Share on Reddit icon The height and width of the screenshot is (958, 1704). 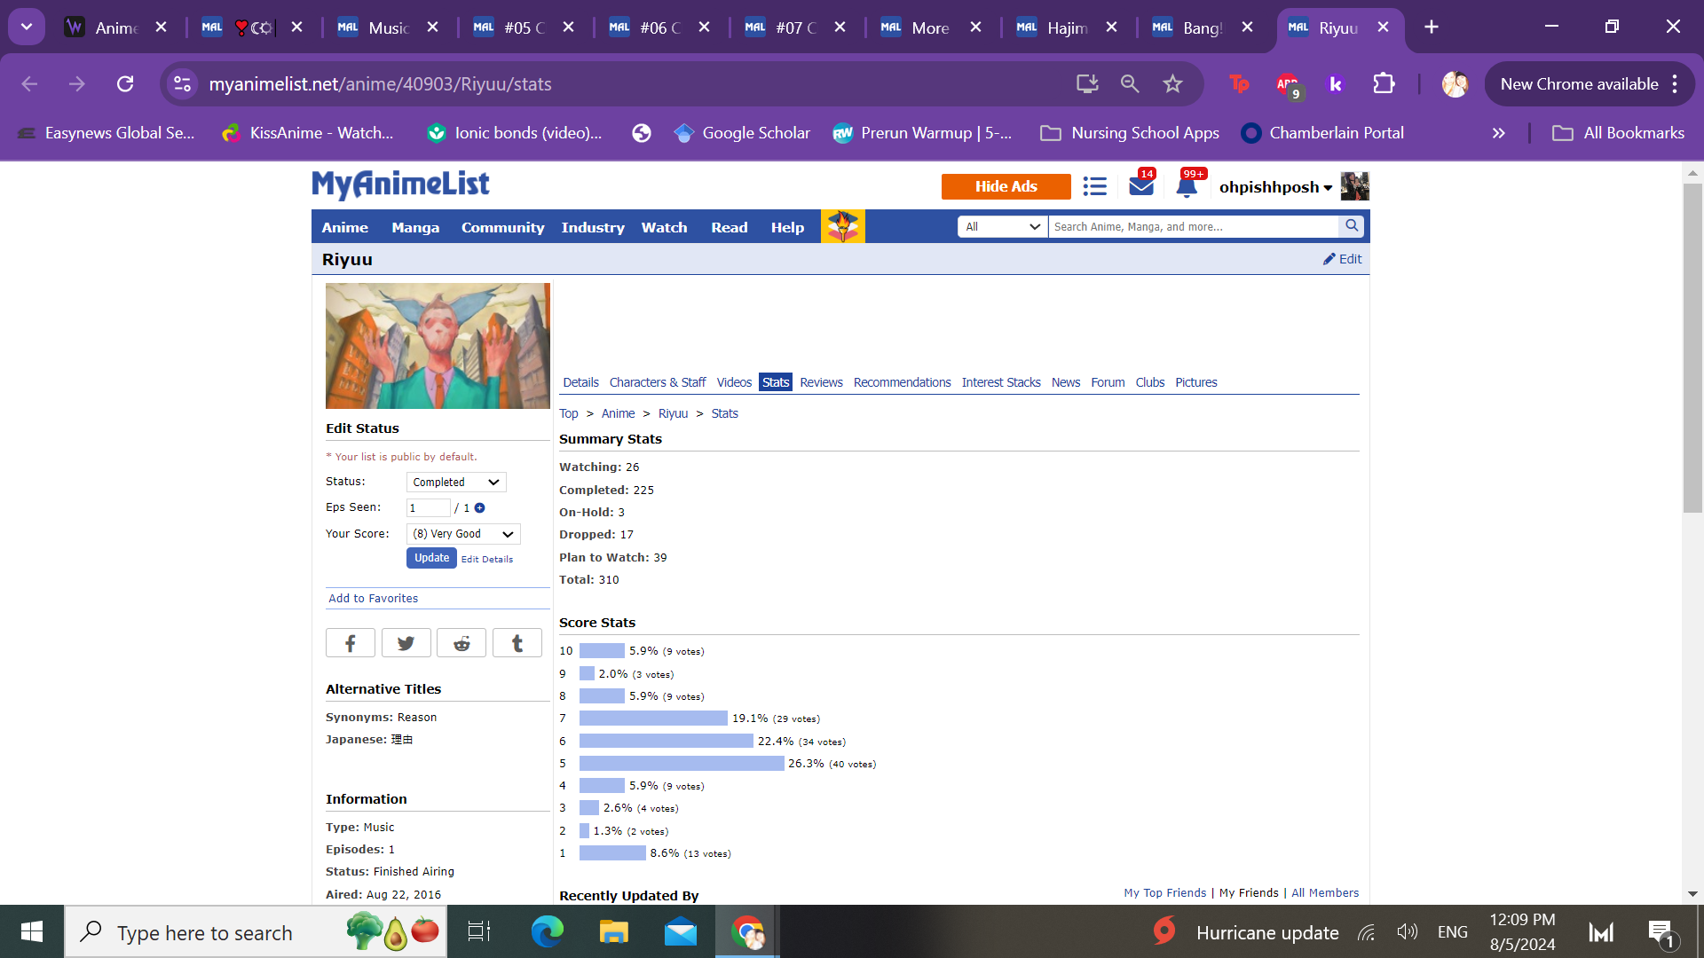pyautogui.click(x=461, y=643)
